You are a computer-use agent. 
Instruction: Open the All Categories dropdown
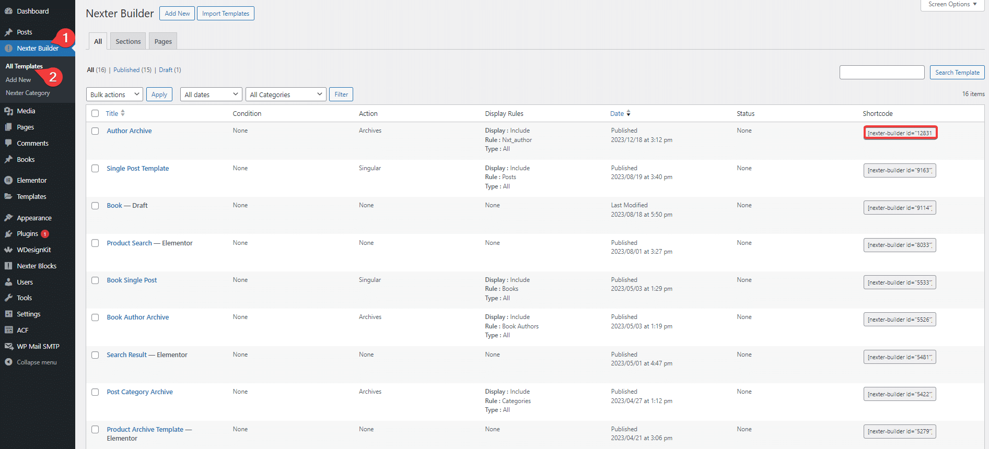click(x=286, y=94)
